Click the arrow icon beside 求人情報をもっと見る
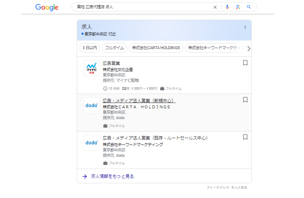 coord(85,176)
